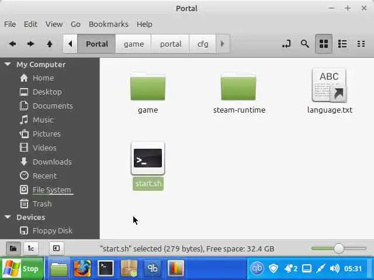Click the 05:31 clock
Viewport: 374px width, 280px height.
pos(353,268)
